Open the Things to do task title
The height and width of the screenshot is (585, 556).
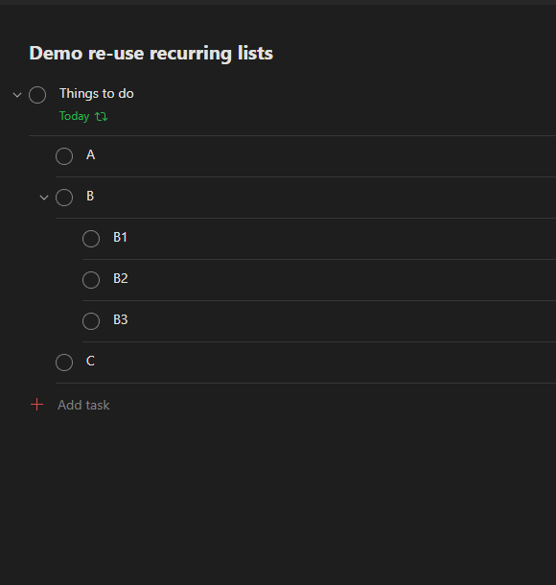97,94
